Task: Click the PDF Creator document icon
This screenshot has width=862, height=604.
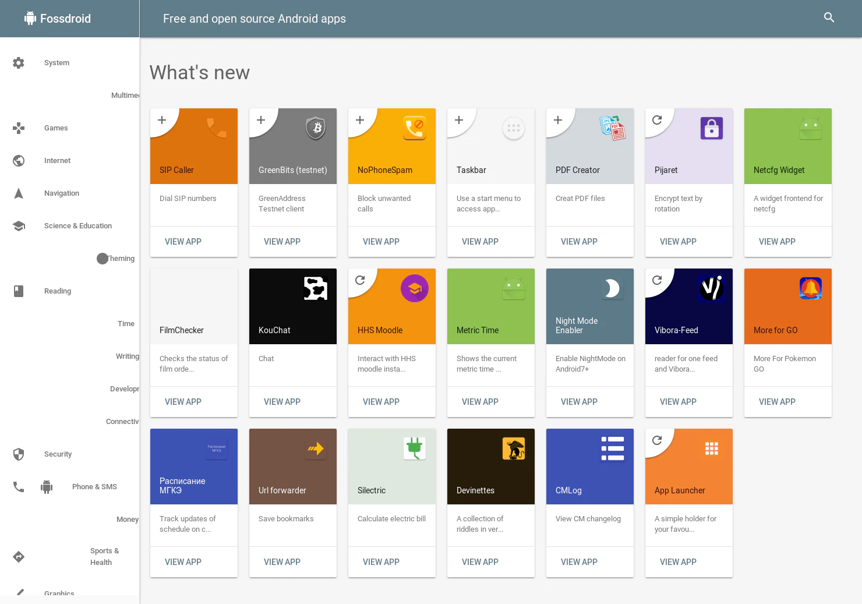Action: [x=613, y=128]
